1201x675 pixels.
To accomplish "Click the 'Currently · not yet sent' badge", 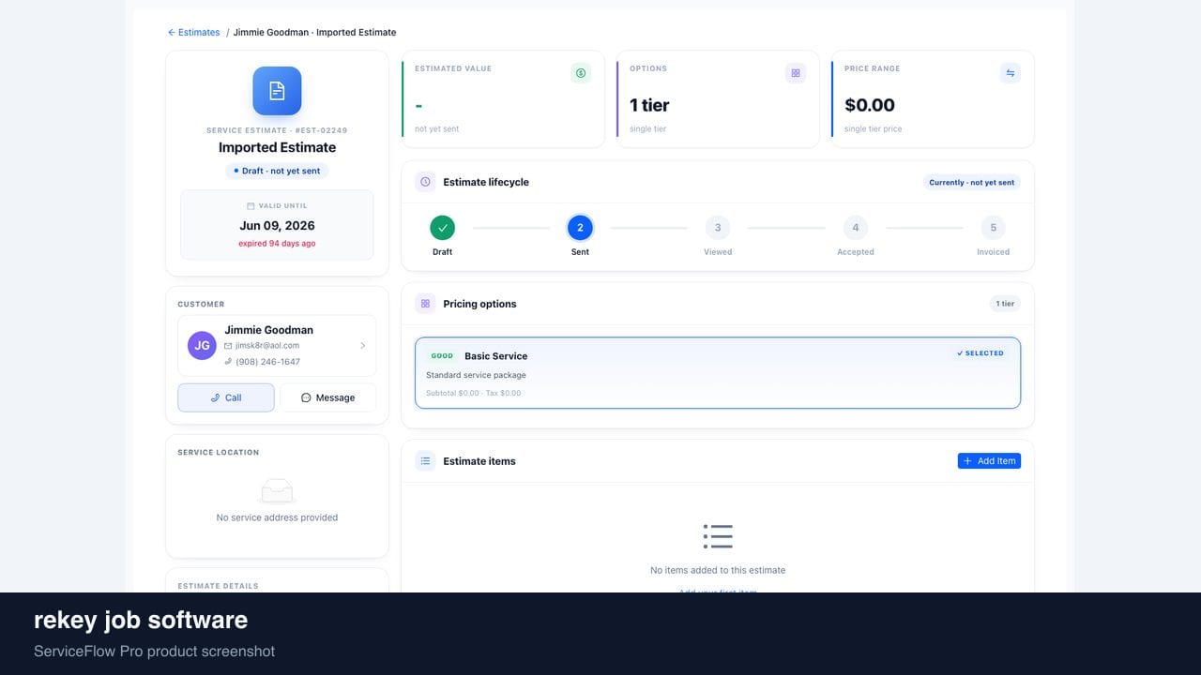I will tap(971, 183).
